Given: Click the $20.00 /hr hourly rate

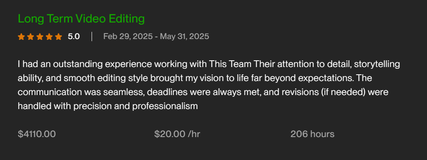Looking at the screenshot, I should [177, 134].
